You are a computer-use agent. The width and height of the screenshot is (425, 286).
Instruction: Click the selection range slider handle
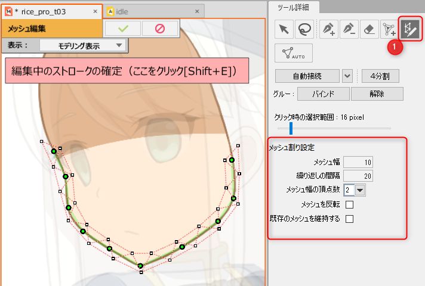[291, 128]
